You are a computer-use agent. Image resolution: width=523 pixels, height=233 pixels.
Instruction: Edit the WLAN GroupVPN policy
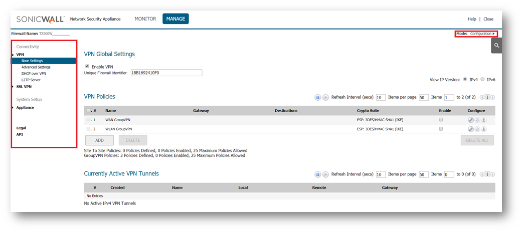[x=471, y=129]
